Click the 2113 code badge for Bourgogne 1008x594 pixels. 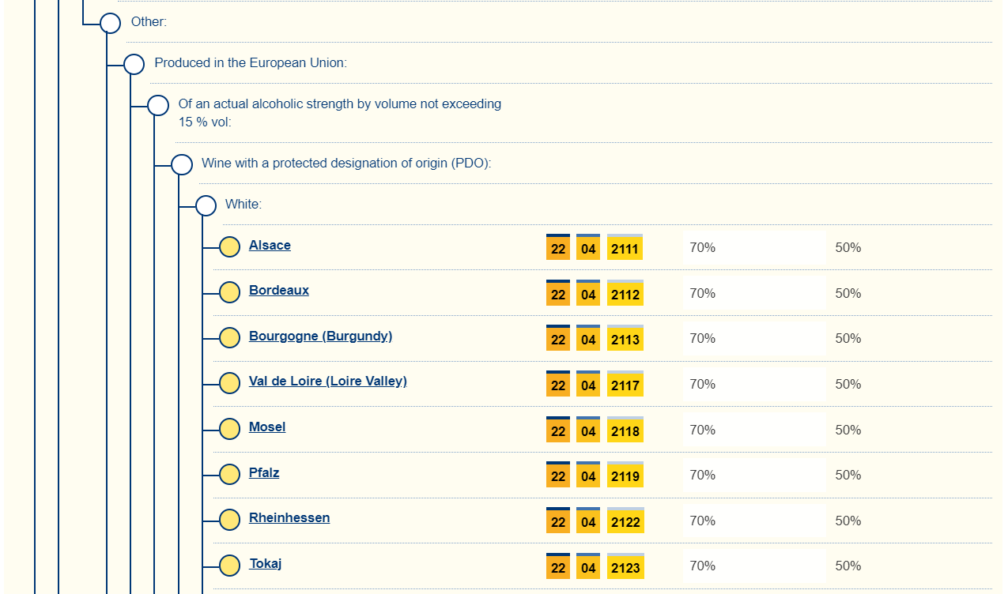(625, 340)
